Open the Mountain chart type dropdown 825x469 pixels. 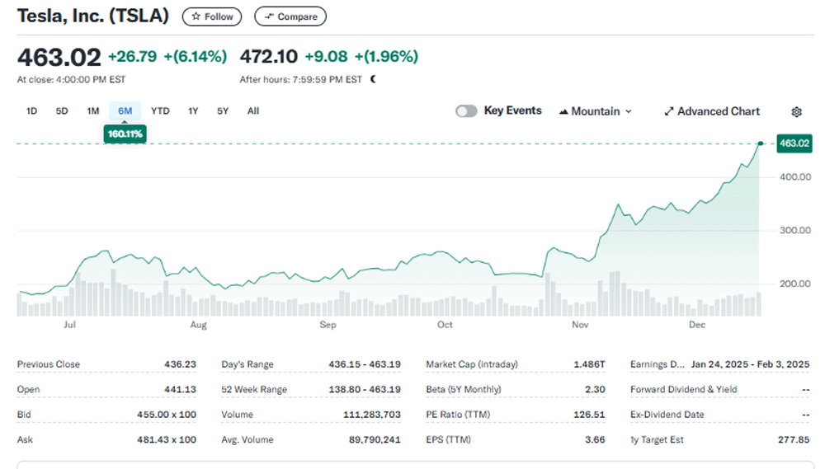coord(595,111)
